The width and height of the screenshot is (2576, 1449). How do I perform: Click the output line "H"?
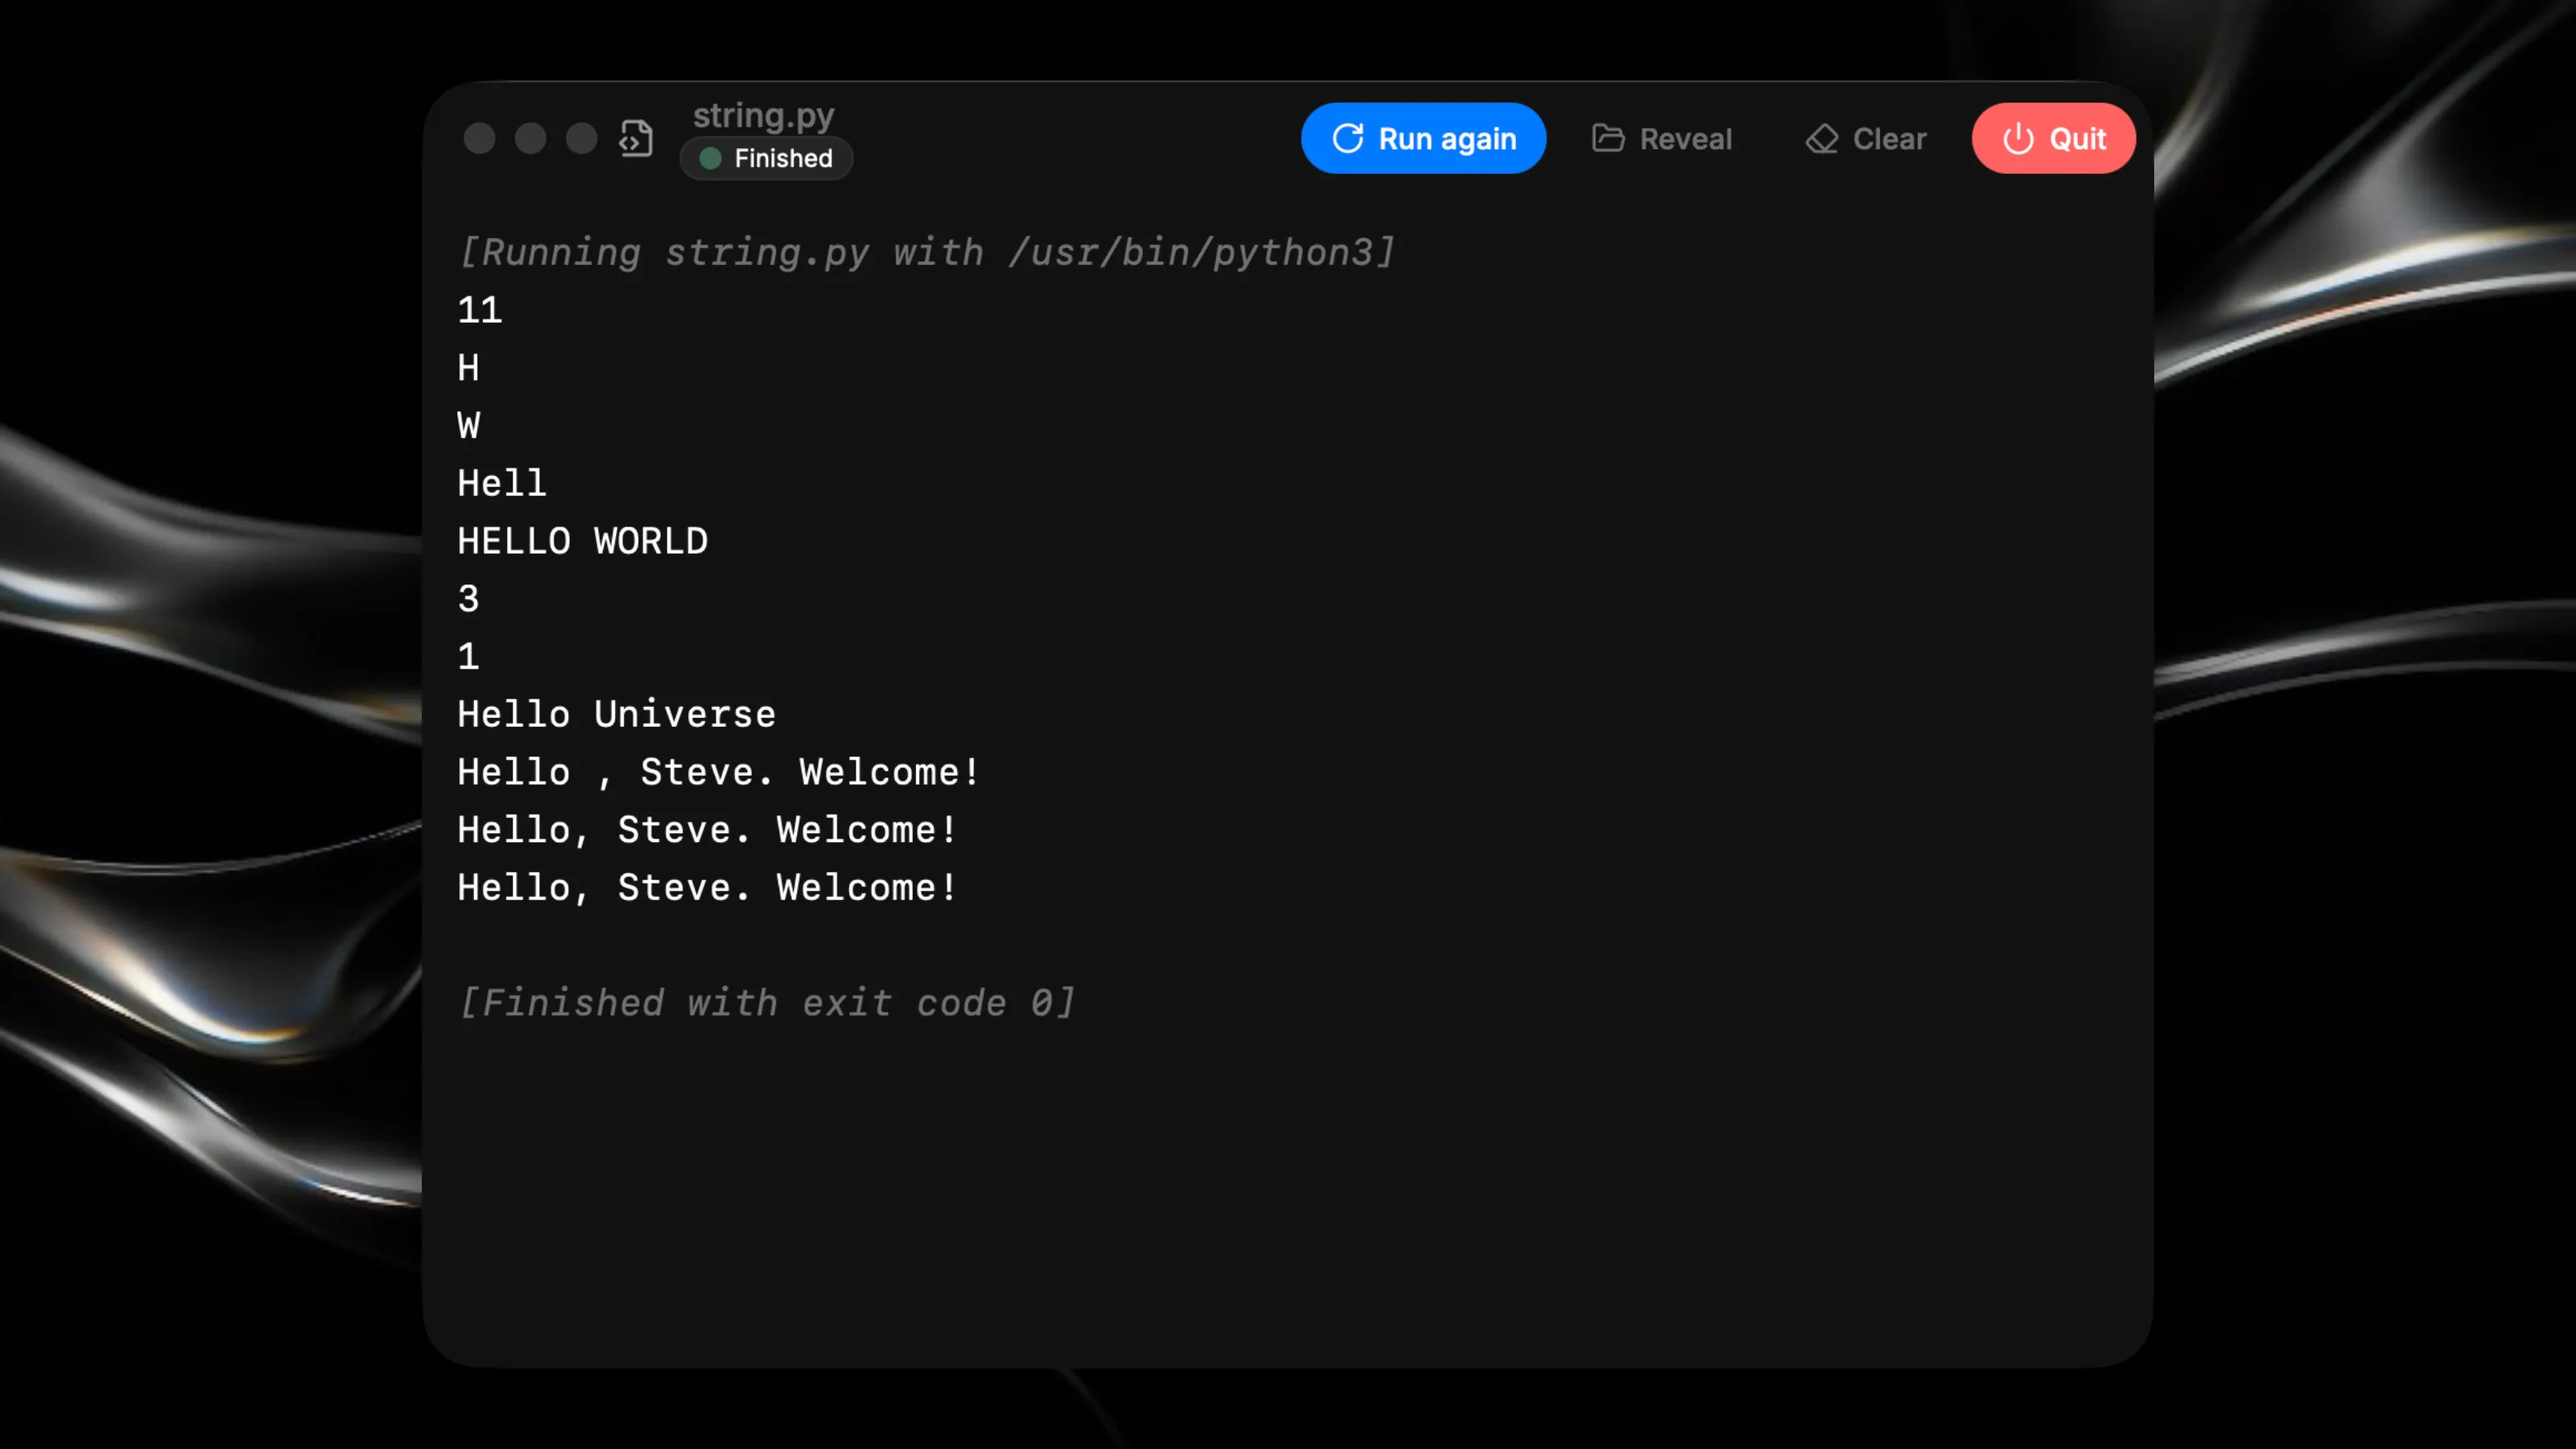click(469, 368)
